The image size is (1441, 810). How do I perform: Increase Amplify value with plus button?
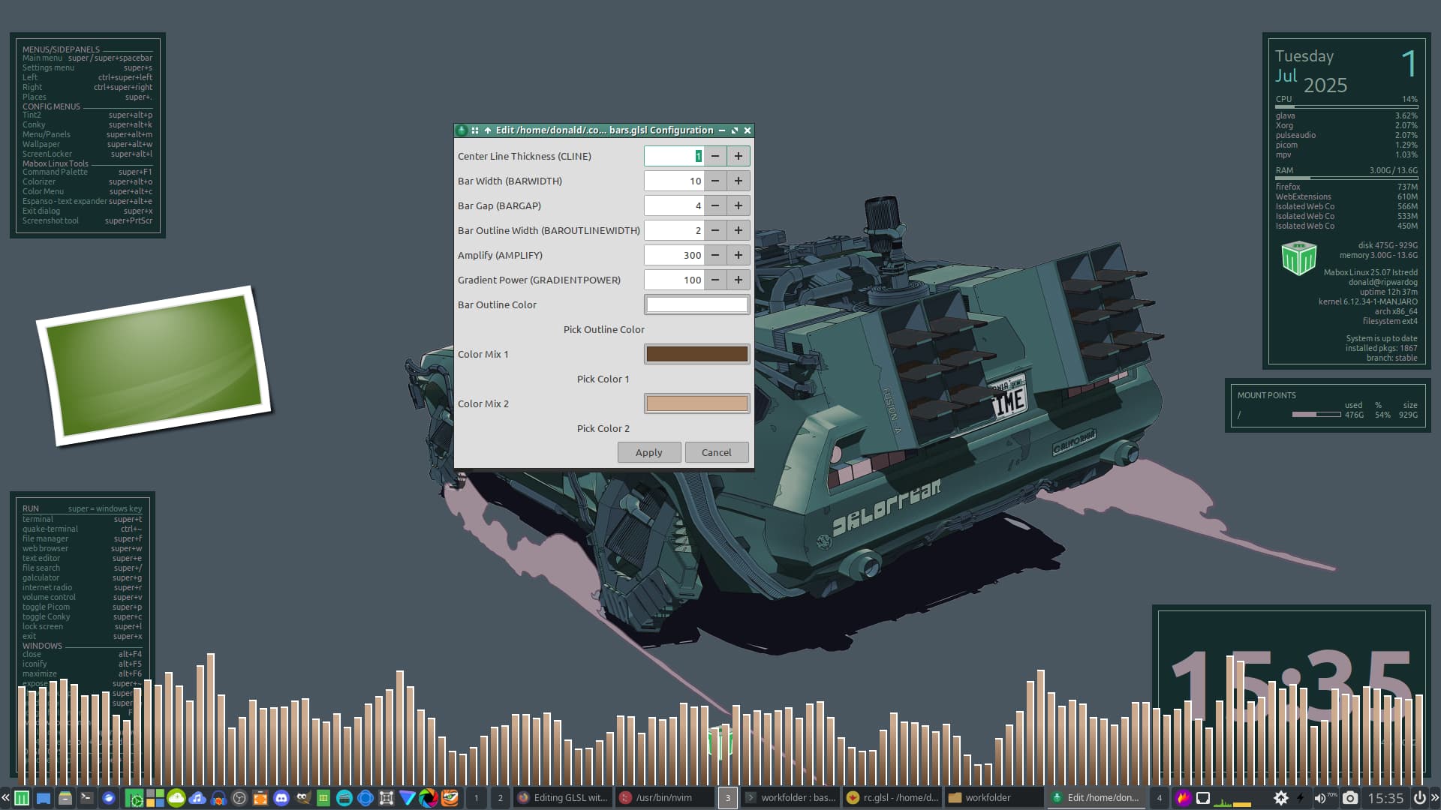click(739, 255)
